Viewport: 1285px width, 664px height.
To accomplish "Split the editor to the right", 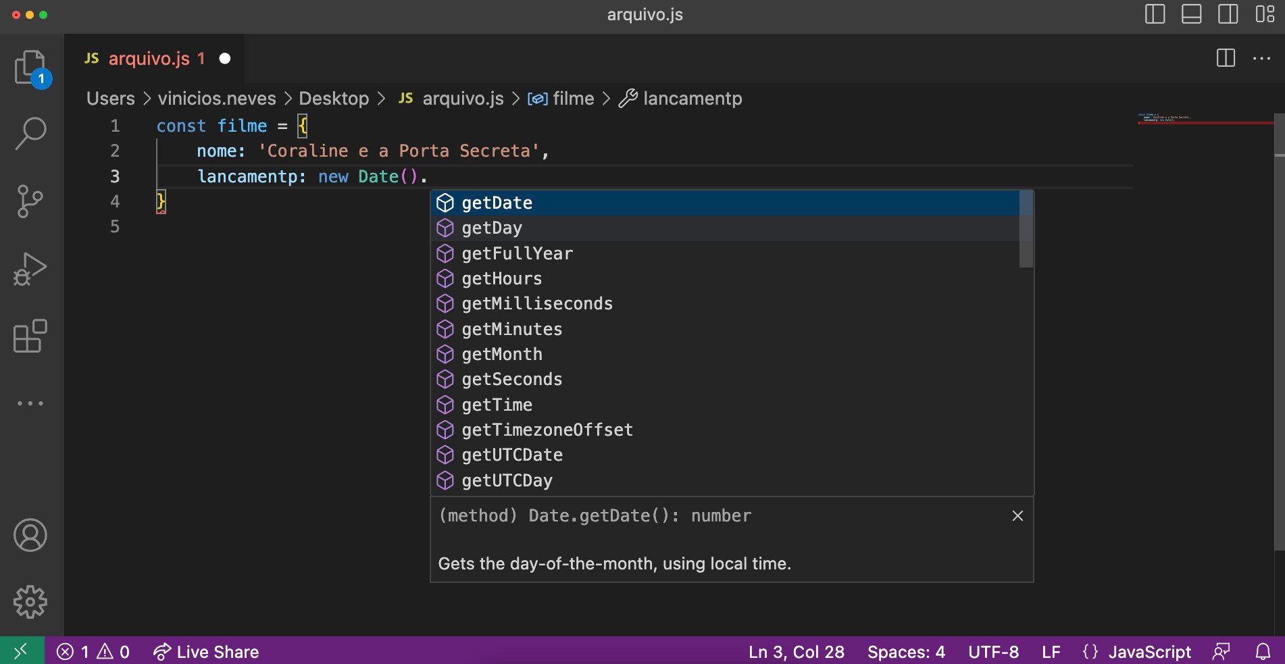I will [x=1226, y=58].
